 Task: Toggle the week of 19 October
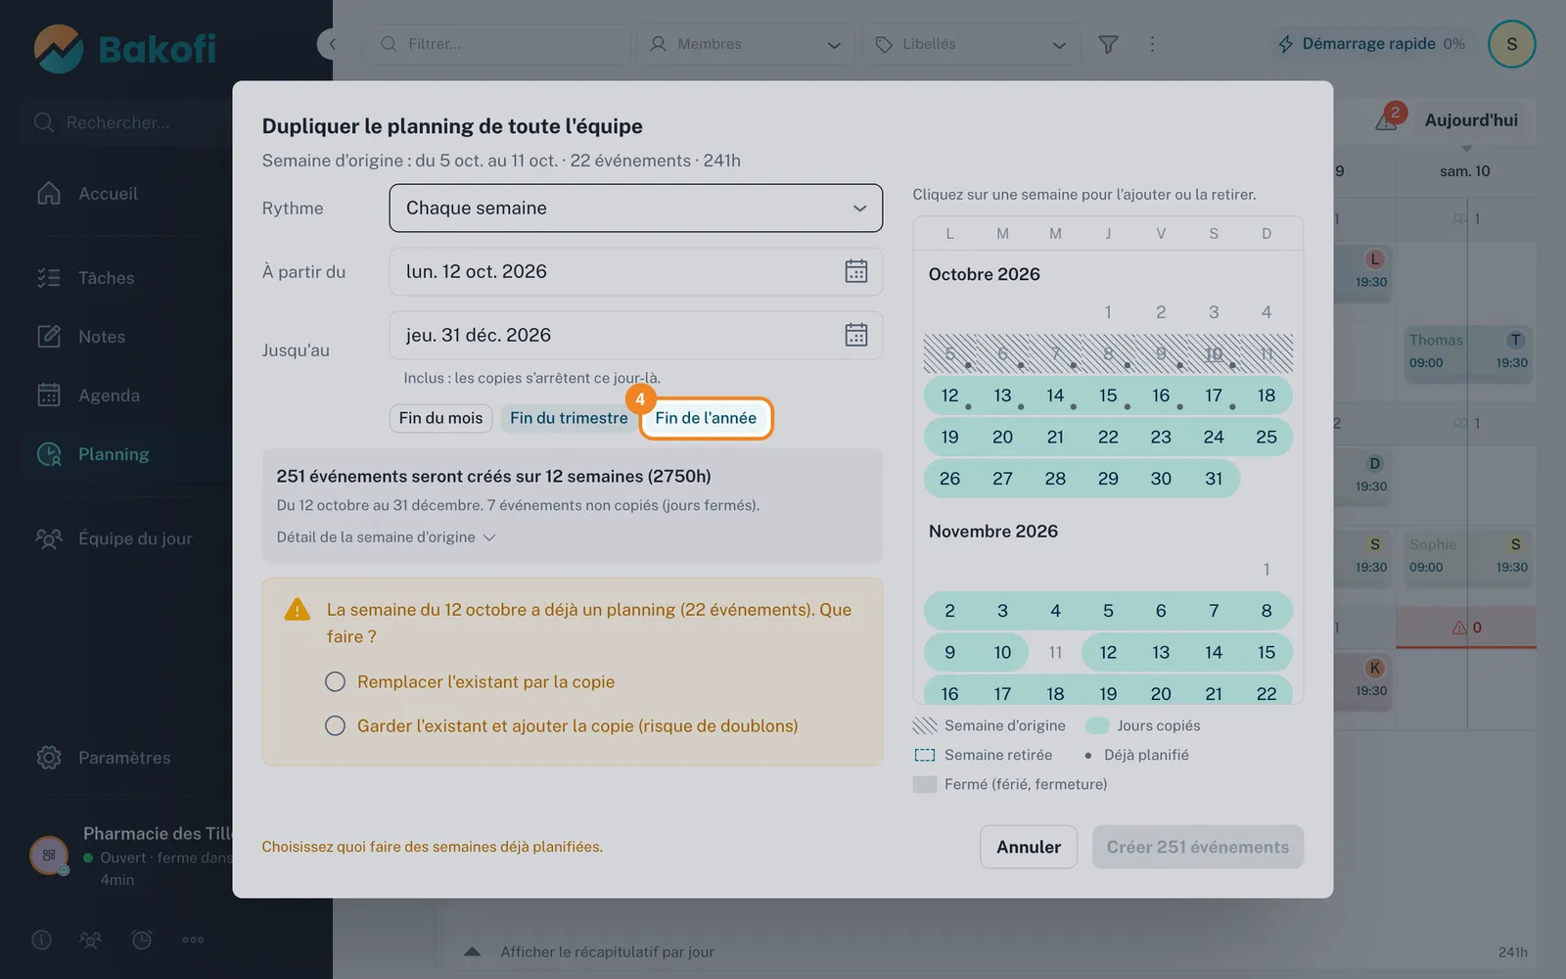1108,437
